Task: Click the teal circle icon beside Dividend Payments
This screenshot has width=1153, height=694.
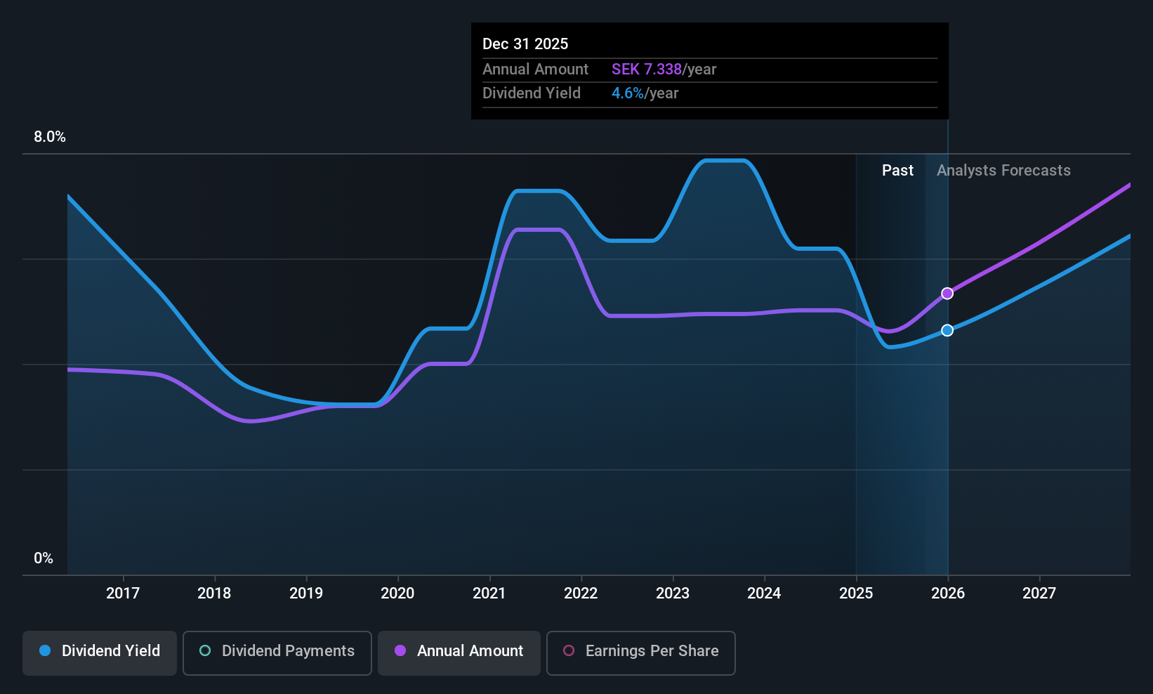Action: coord(205,651)
